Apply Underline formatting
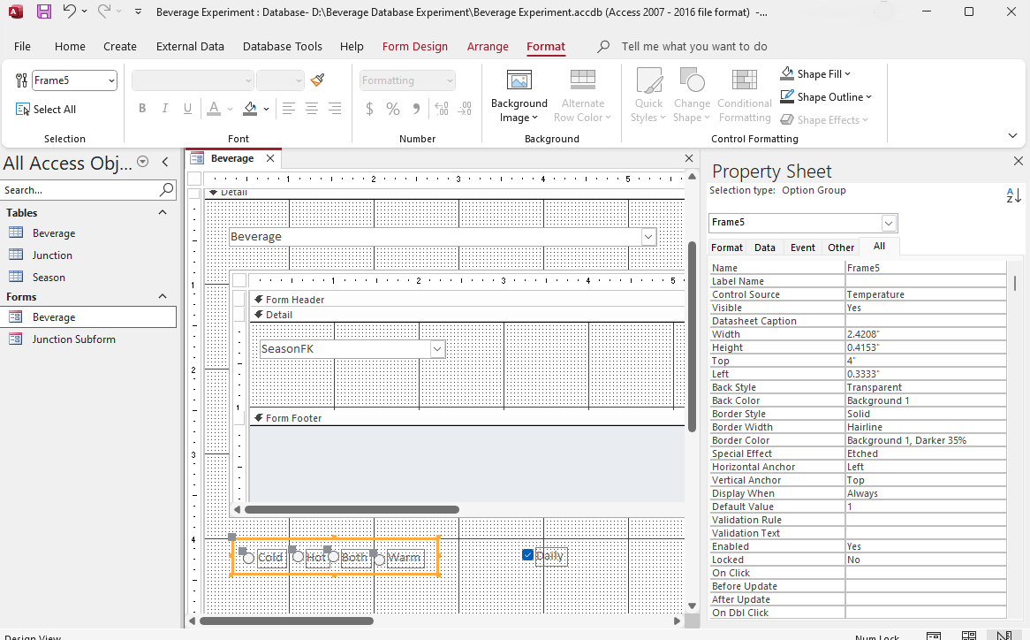 coord(188,109)
